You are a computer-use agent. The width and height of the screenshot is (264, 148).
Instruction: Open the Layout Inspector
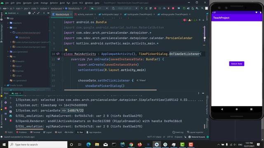pos(195,132)
